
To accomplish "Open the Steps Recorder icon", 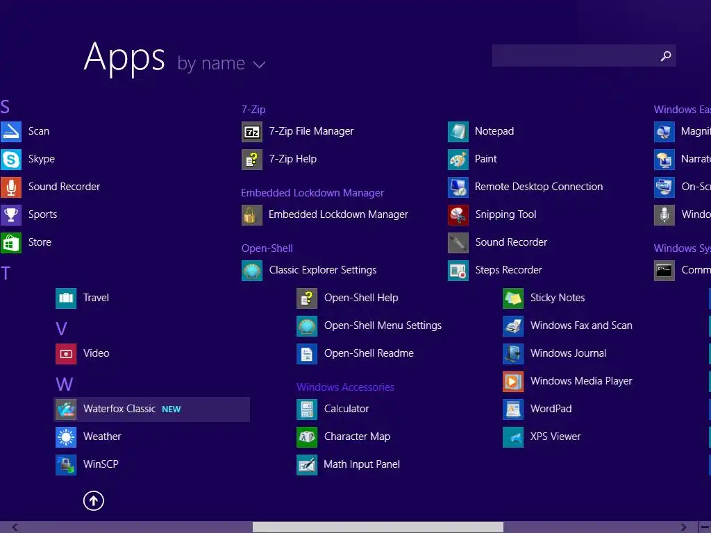I will coord(458,270).
